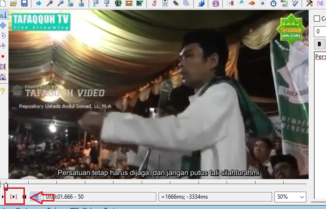The height and width of the screenshot is (209, 326).
Task: Click the field showing 0 in edit panel
Action: (x=320, y=31)
